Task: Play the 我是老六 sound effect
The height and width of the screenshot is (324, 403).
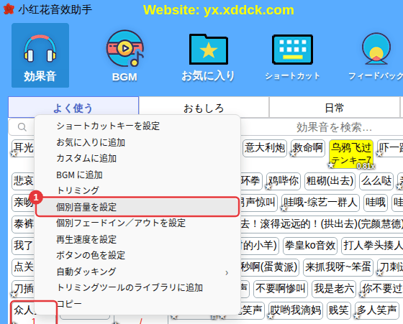Action: tap(334, 289)
